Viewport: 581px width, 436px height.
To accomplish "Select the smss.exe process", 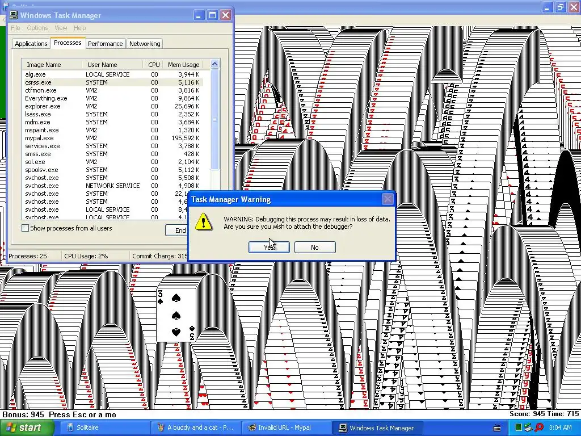I will click(x=112, y=154).
